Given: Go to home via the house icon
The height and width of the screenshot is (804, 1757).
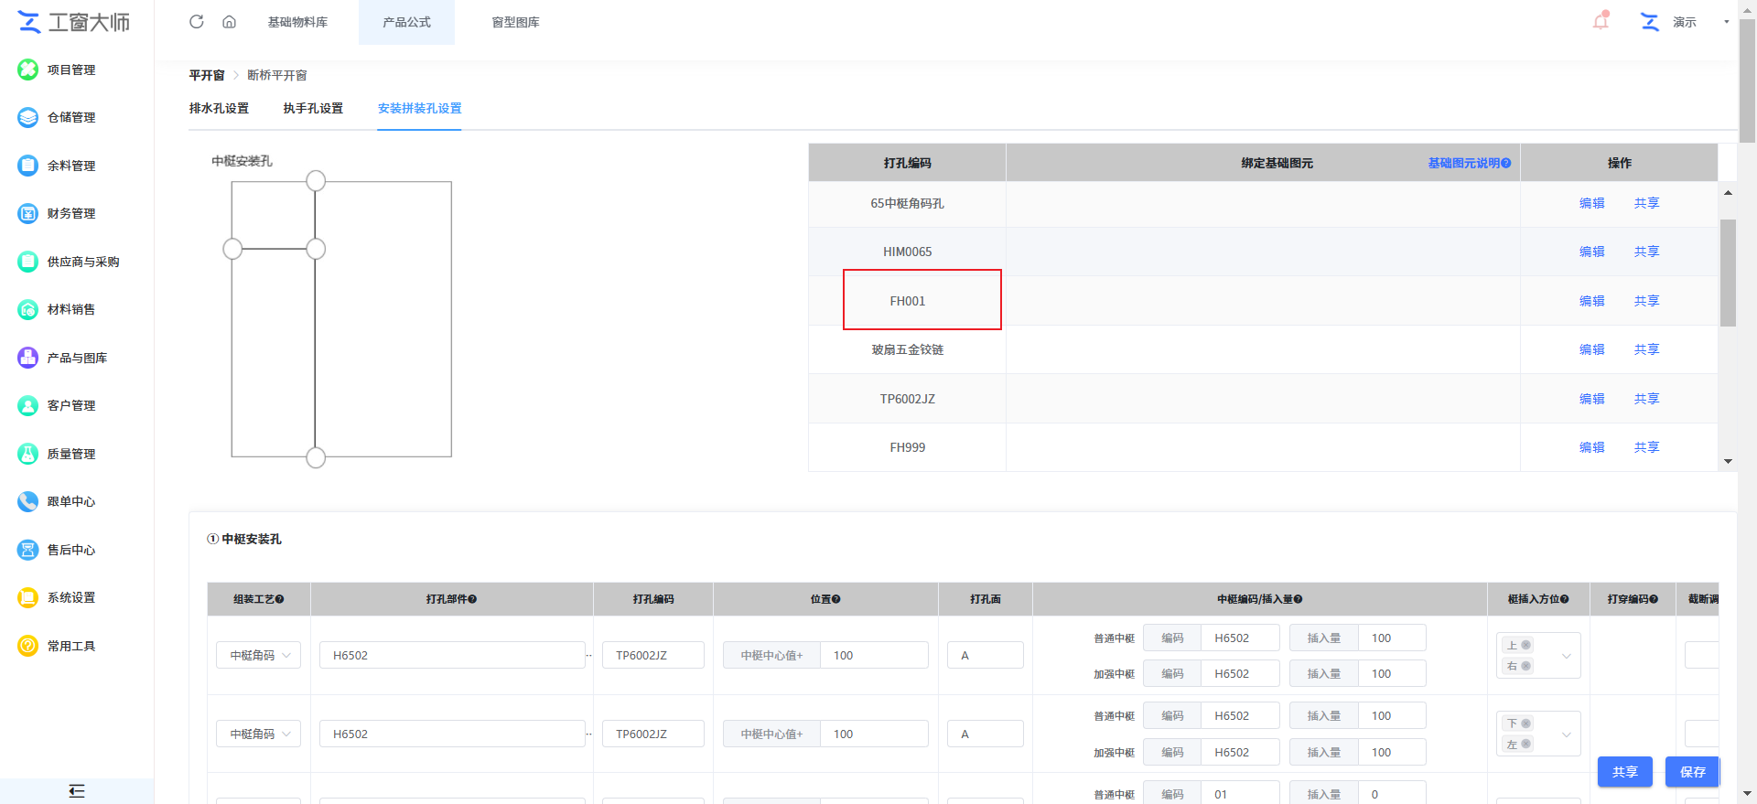Looking at the screenshot, I should click(229, 22).
